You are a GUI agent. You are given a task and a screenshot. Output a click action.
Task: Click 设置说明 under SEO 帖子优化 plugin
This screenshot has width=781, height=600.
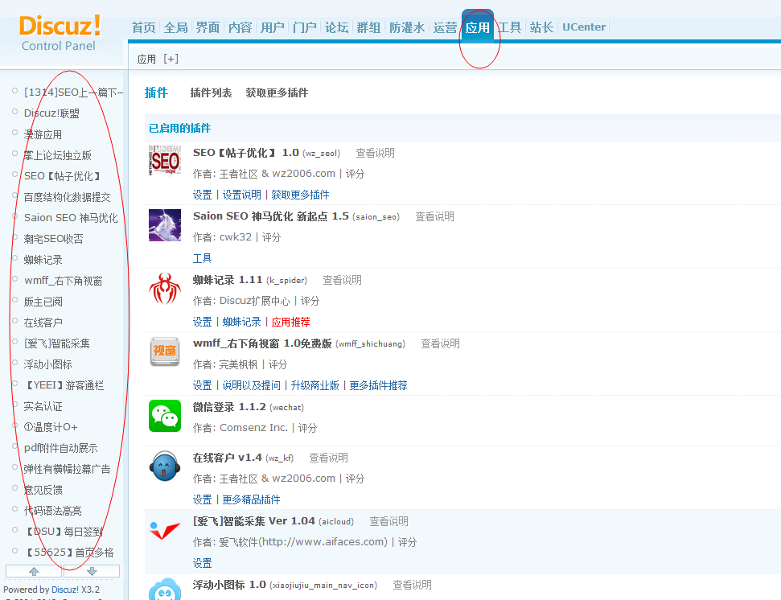(241, 195)
